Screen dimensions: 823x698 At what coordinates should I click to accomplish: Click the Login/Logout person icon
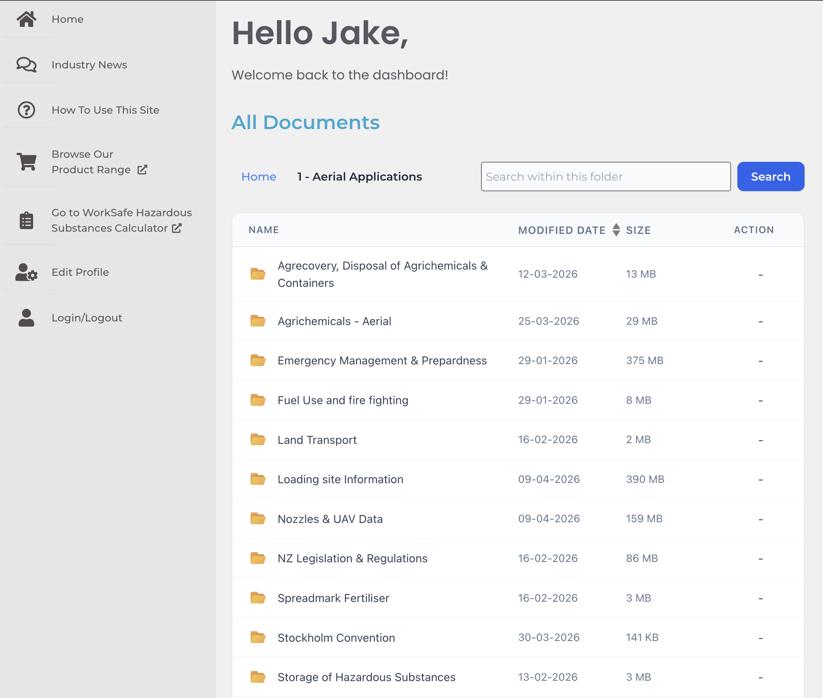26,318
